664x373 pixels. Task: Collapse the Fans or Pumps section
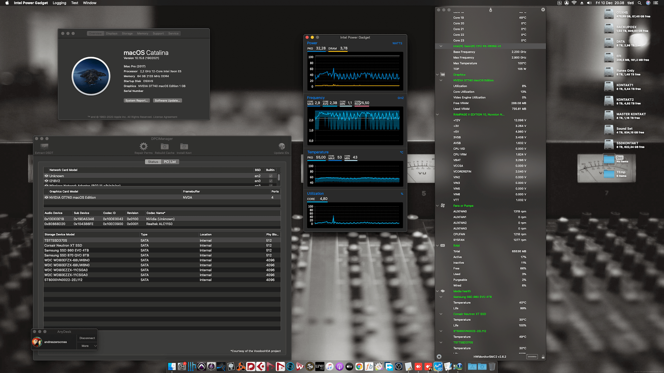coord(437,205)
